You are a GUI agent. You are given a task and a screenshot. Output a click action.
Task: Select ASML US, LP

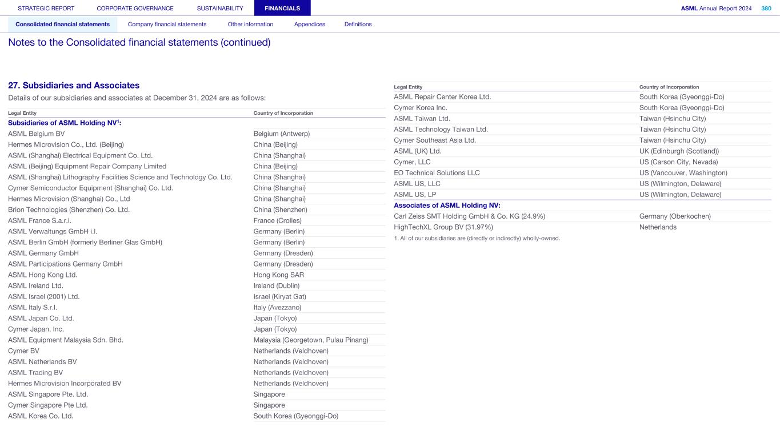[415, 194]
